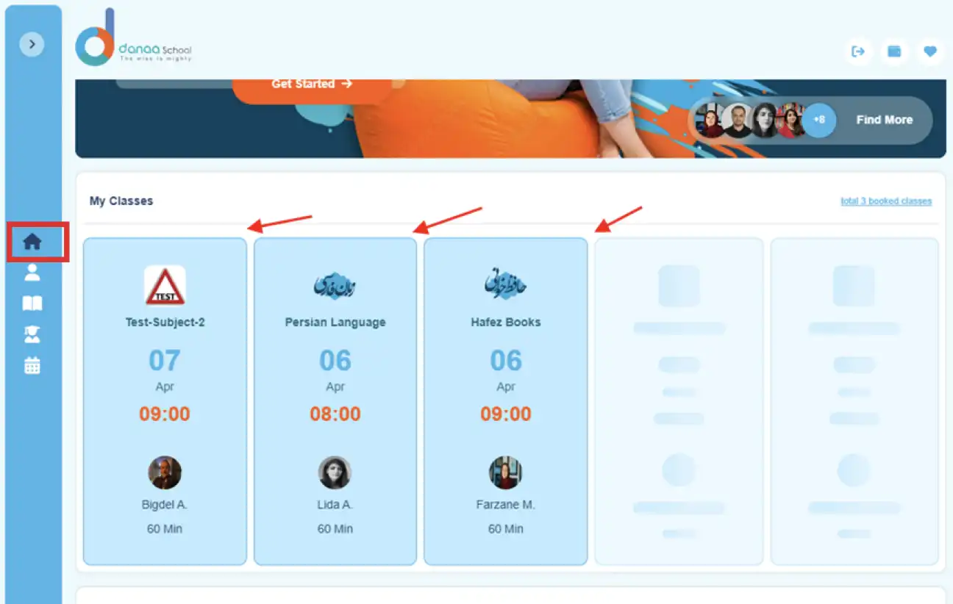This screenshot has height=604, width=953.
Task: Click the +8 more teachers badge
Action: point(818,120)
